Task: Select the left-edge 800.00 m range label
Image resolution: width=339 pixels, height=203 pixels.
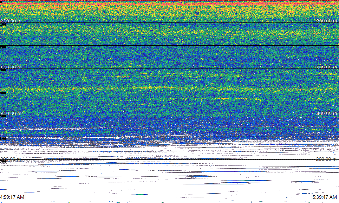Action: 11,21
